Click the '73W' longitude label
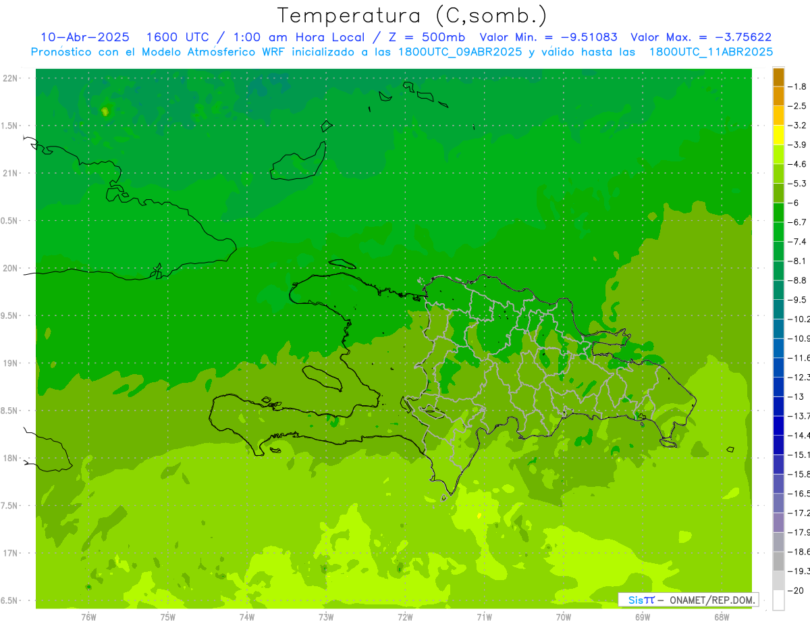This screenshot has width=810, height=626. coord(326,617)
